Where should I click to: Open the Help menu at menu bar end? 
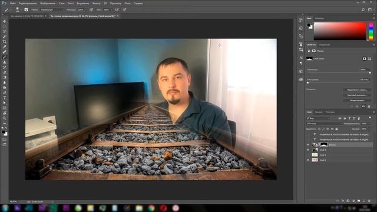pyautogui.click(x=138, y=4)
